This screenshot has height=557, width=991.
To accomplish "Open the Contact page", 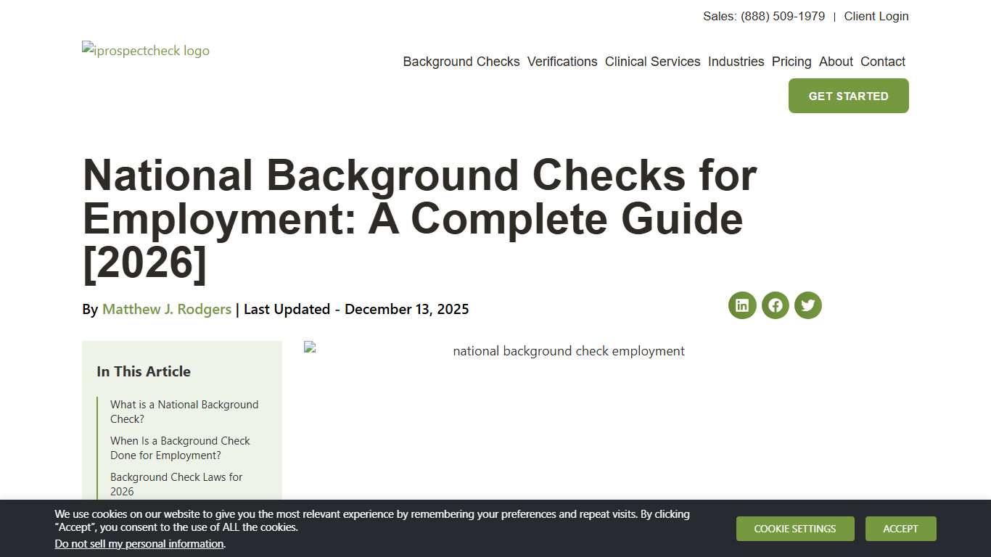I will pos(882,62).
